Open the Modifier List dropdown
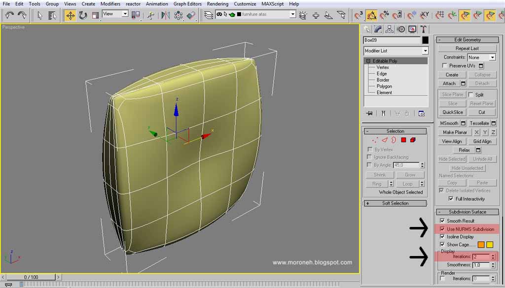 click(x=396, y=51)
